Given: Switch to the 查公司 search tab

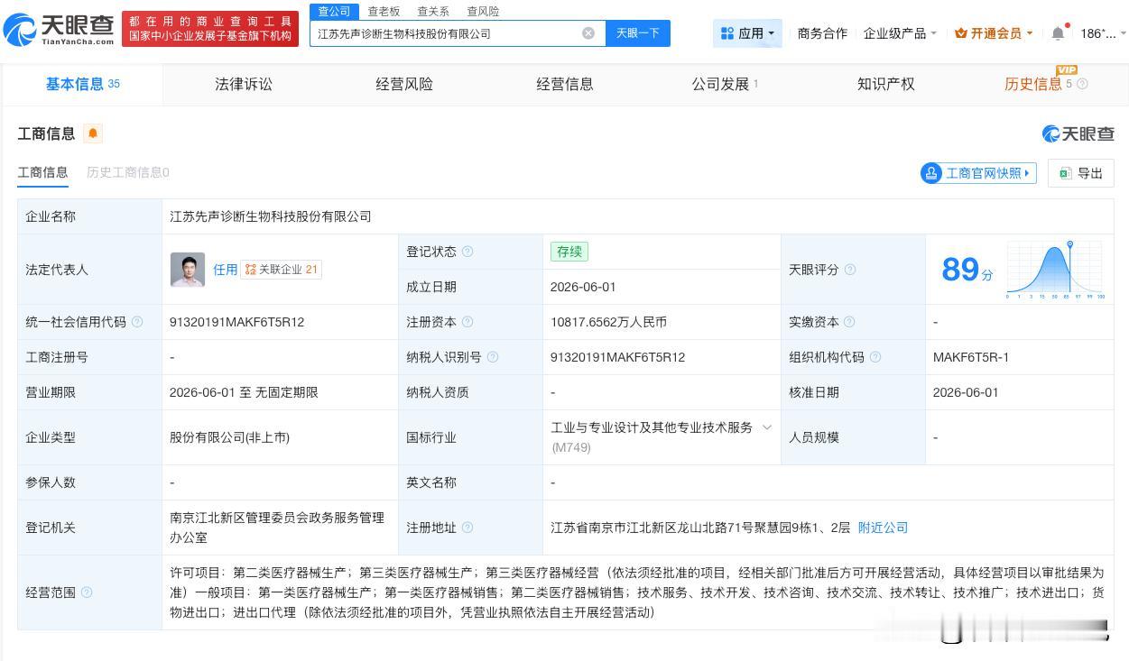Looking at the screenshot, I should tap(334, 11).
